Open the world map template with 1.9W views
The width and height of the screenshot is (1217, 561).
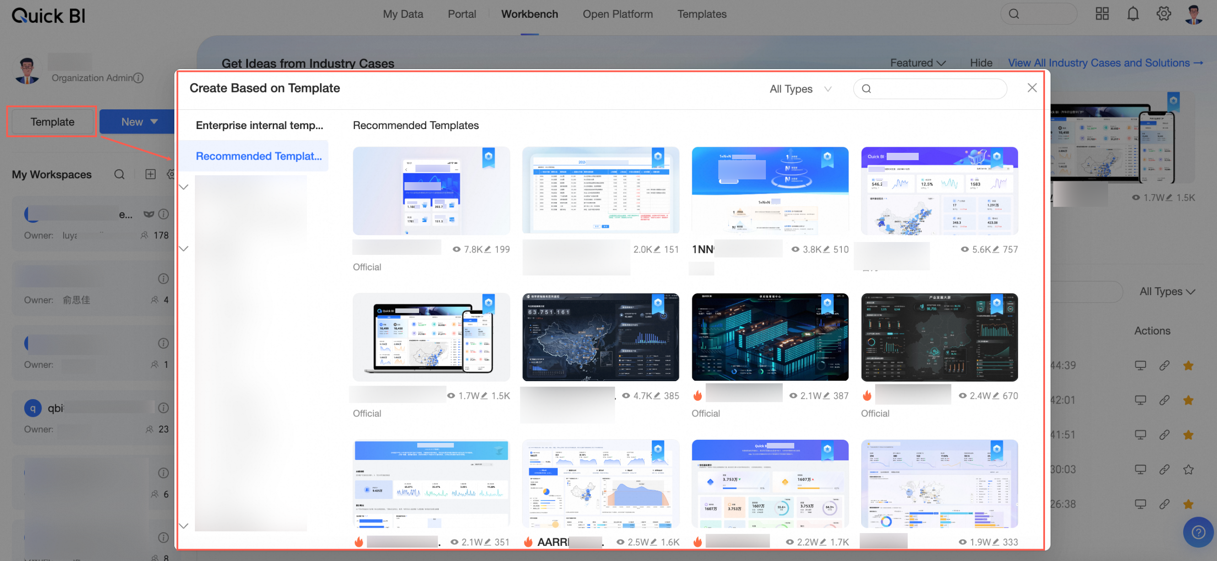pyautogui.click(x=939, y=484)
